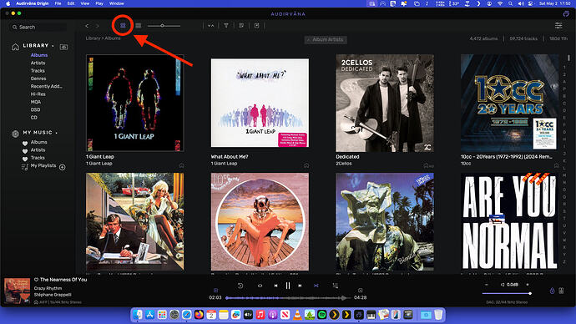Open the CD library filter
The width and height of the screenshot is (576, 324).
point(33,118)
